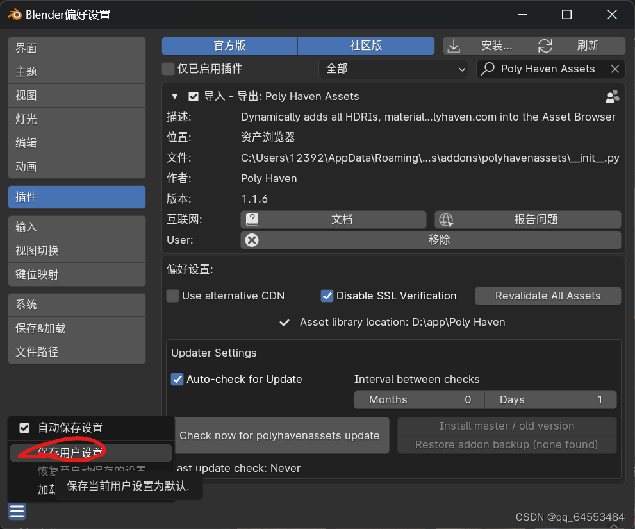Screen dimensions: 635x529
Task: Click the documentation book icon
Action: [252, 220]
